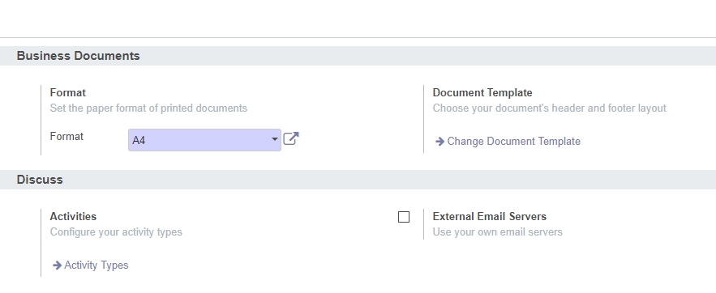This screenshot has width=716, height=293.
Task: Click the Format field label beside the dropdown
Action: [66, 136]
